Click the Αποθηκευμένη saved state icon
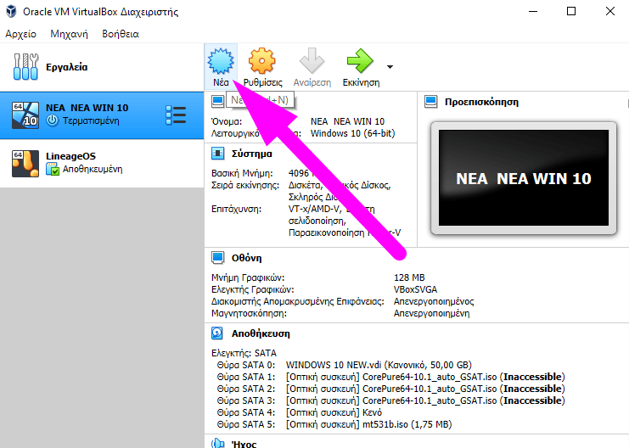This screenshot has height=448, width=629. (52, 169)
